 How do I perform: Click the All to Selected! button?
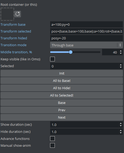[x=62, y=95]
